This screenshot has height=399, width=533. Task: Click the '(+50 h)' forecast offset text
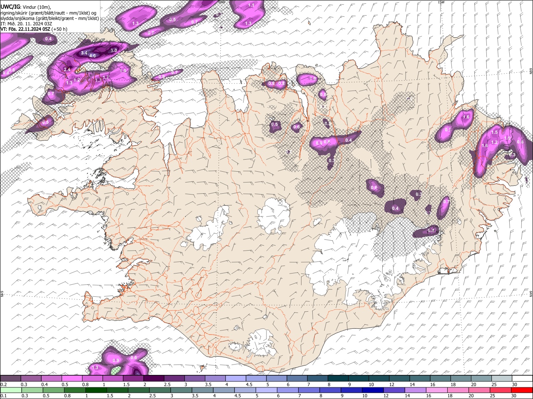[x=60, y=29]
